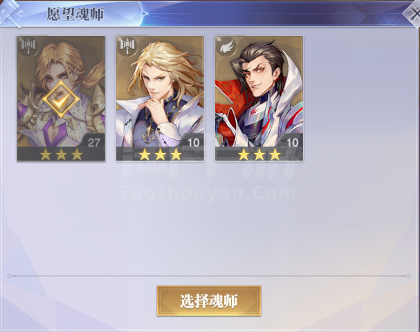Click the right diamond end of the divider line
Screen dimensions: 420x332
coord(408,276)
